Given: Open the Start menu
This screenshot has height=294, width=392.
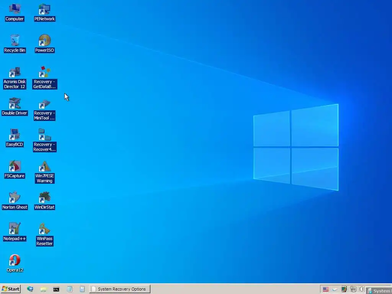Looking at the screenshot, I should point(10,289).
